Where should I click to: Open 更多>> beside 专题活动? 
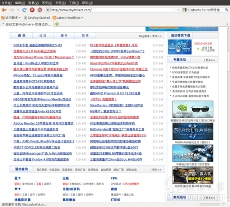[x=210, y=60]
